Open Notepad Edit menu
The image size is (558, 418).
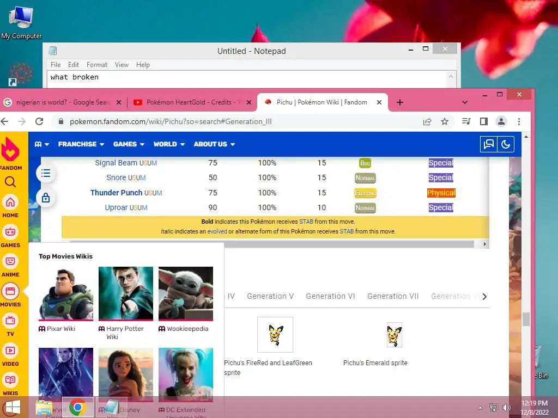[x=74, y=65]
